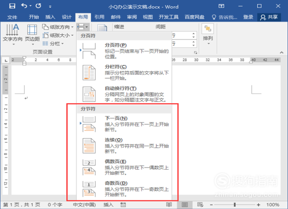288x209 pixels.
Task: Click the 页边距 icon
Action: [x=33, y=34]
